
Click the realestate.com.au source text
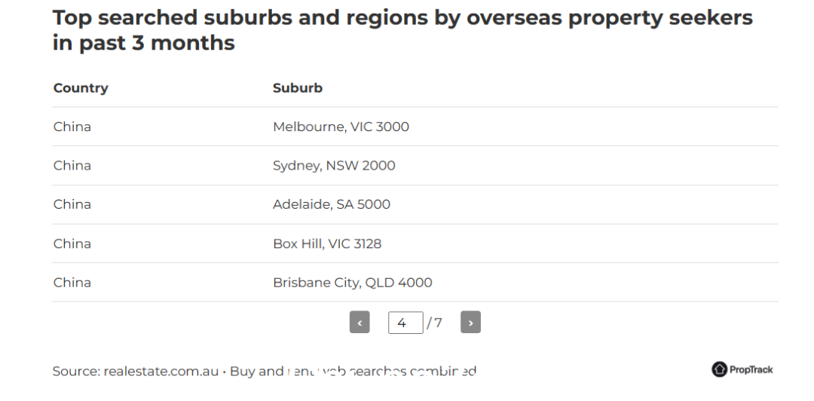(161, 372)
